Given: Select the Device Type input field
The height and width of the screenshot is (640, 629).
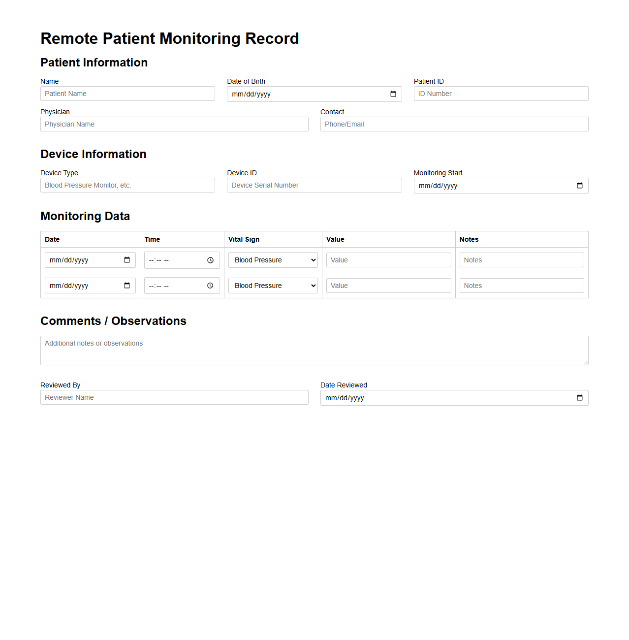Looking at the screenshot, I should click(127, 185).
